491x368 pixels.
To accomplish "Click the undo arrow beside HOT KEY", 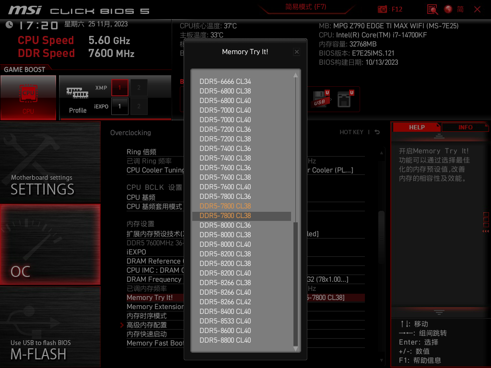I will [x=377, y=132].
